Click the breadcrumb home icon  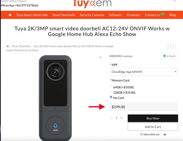tap(8, 46)
